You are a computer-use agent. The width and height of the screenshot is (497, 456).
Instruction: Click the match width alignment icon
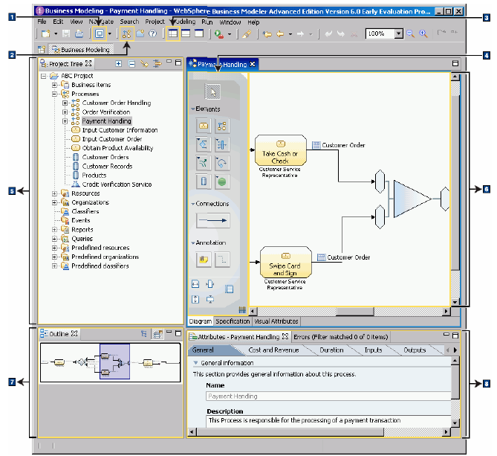[x=195, y=284]
